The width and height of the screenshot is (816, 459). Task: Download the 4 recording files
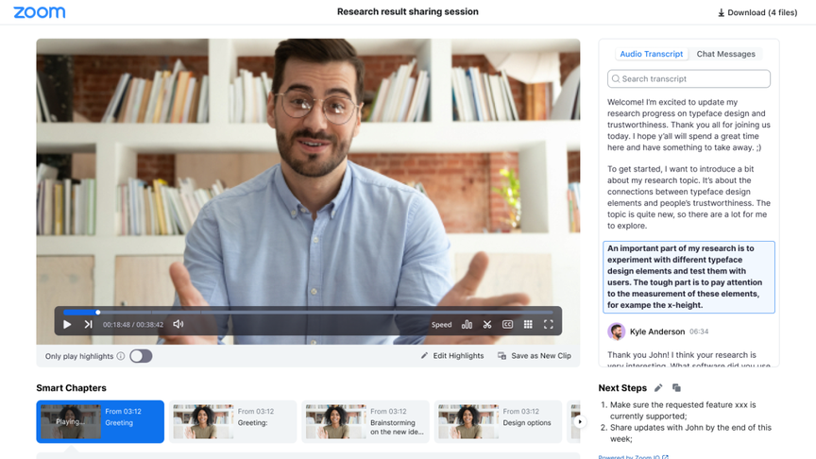click(757, 12)
